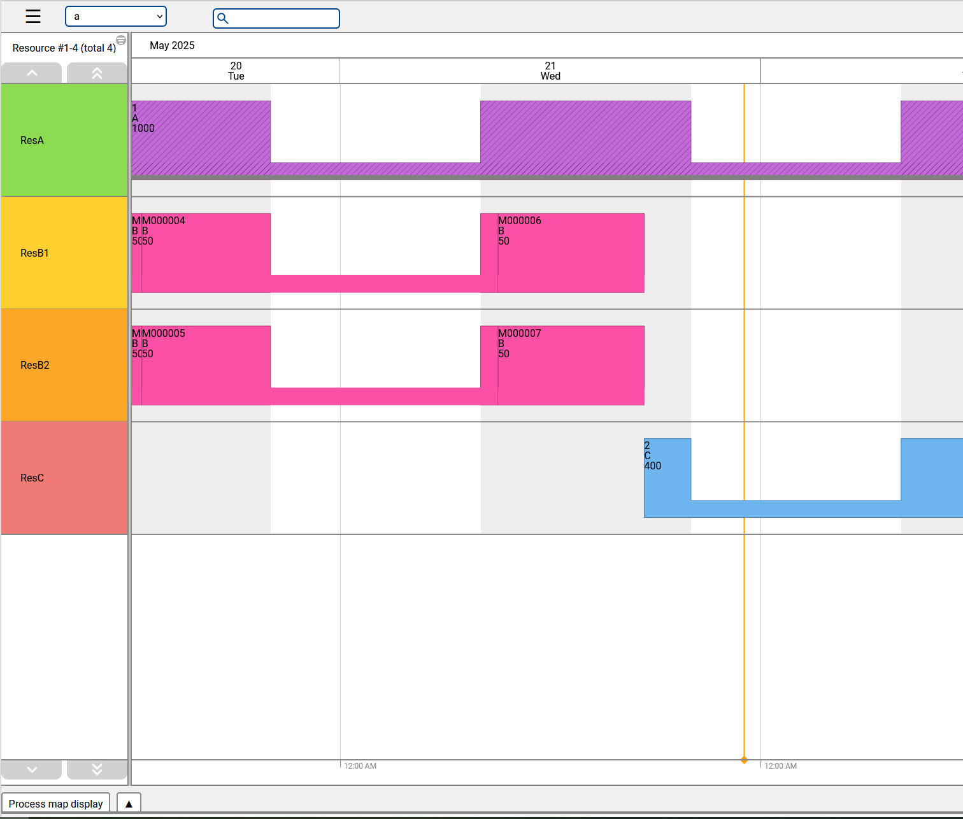Select task M000007 on ResB2

point(571,365)
